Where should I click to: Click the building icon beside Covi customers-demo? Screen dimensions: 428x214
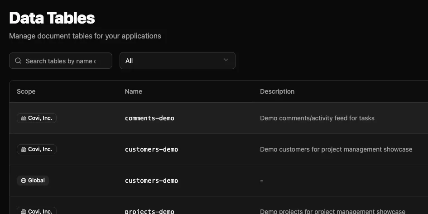tap(24, 149)
